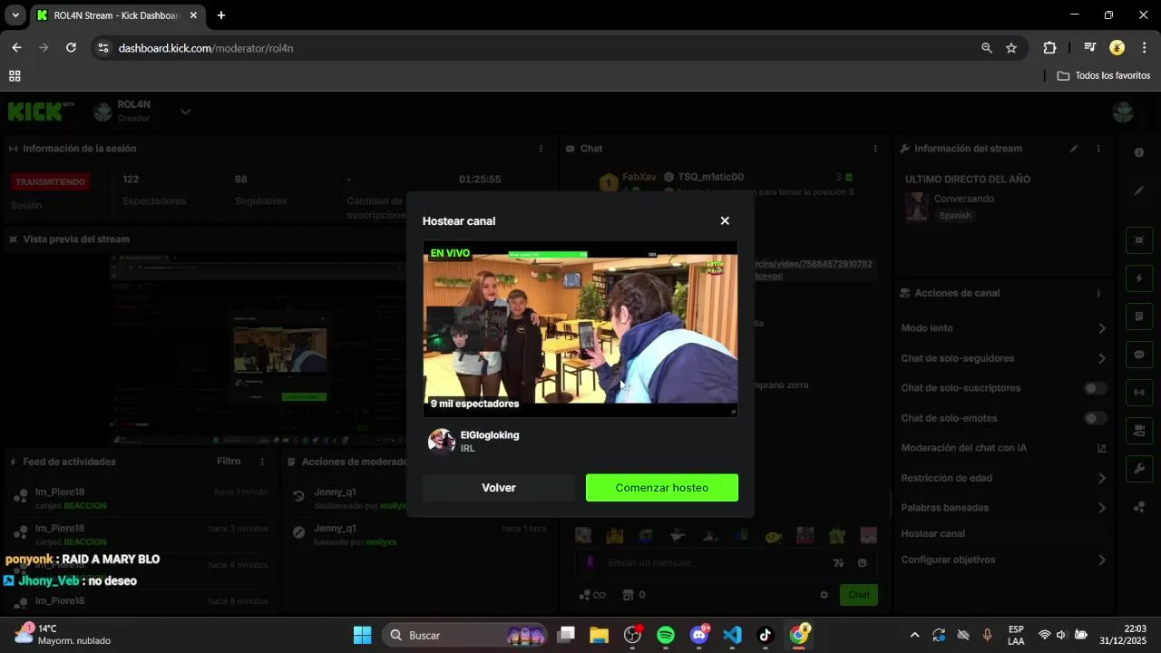1161x653 pixels.
Task: Click the TRANSMITIENDO status badge
Action: [50, 182]
